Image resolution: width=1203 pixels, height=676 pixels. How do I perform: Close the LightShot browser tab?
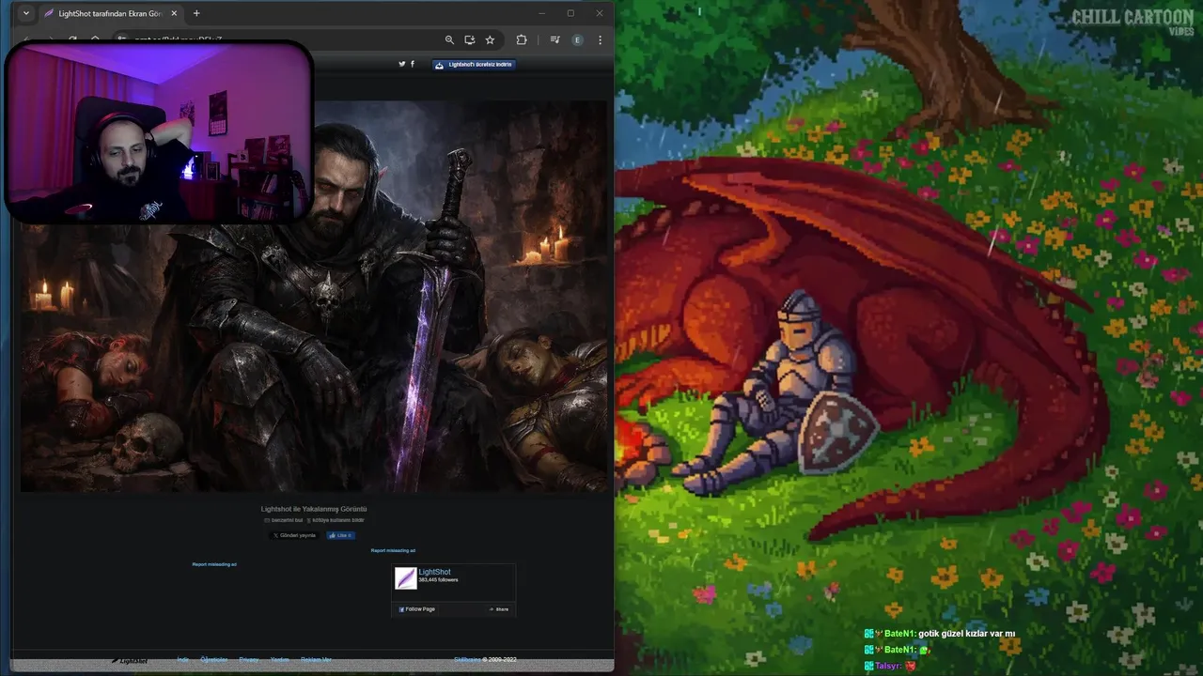[174, 13]
